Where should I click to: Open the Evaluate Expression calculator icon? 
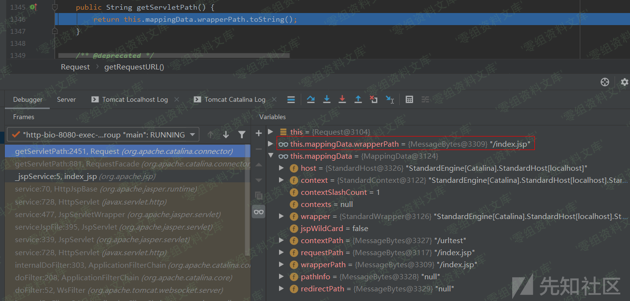click(409, 99)
